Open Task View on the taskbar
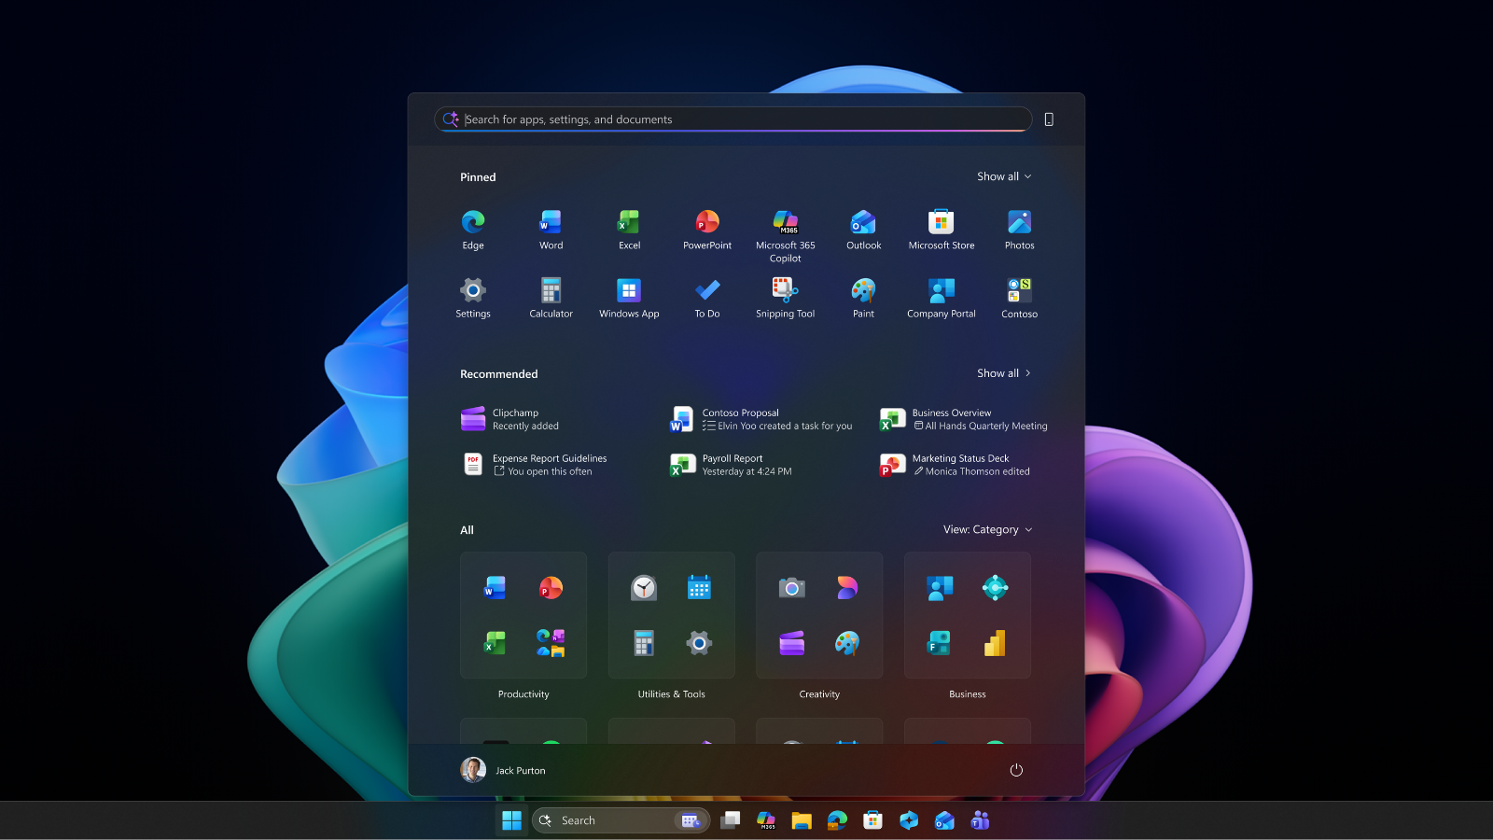Image resolution: width=1493 pixels, height=840 pixels. coord(731,820)
